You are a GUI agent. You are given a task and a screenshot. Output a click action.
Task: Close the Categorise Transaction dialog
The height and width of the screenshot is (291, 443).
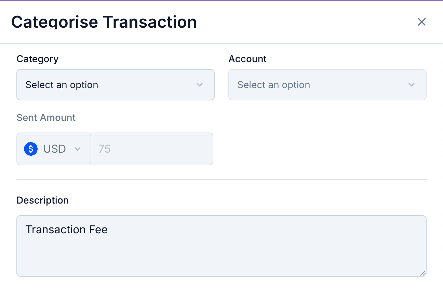pyautogui.click(x=421, y=22)
